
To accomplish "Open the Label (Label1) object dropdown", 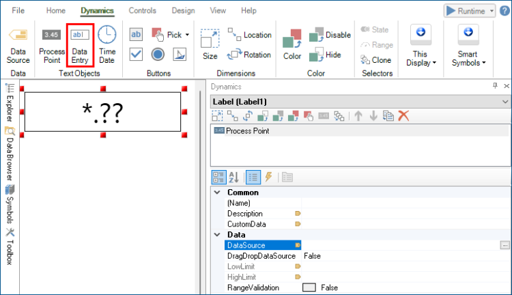I will coord(505,101).
